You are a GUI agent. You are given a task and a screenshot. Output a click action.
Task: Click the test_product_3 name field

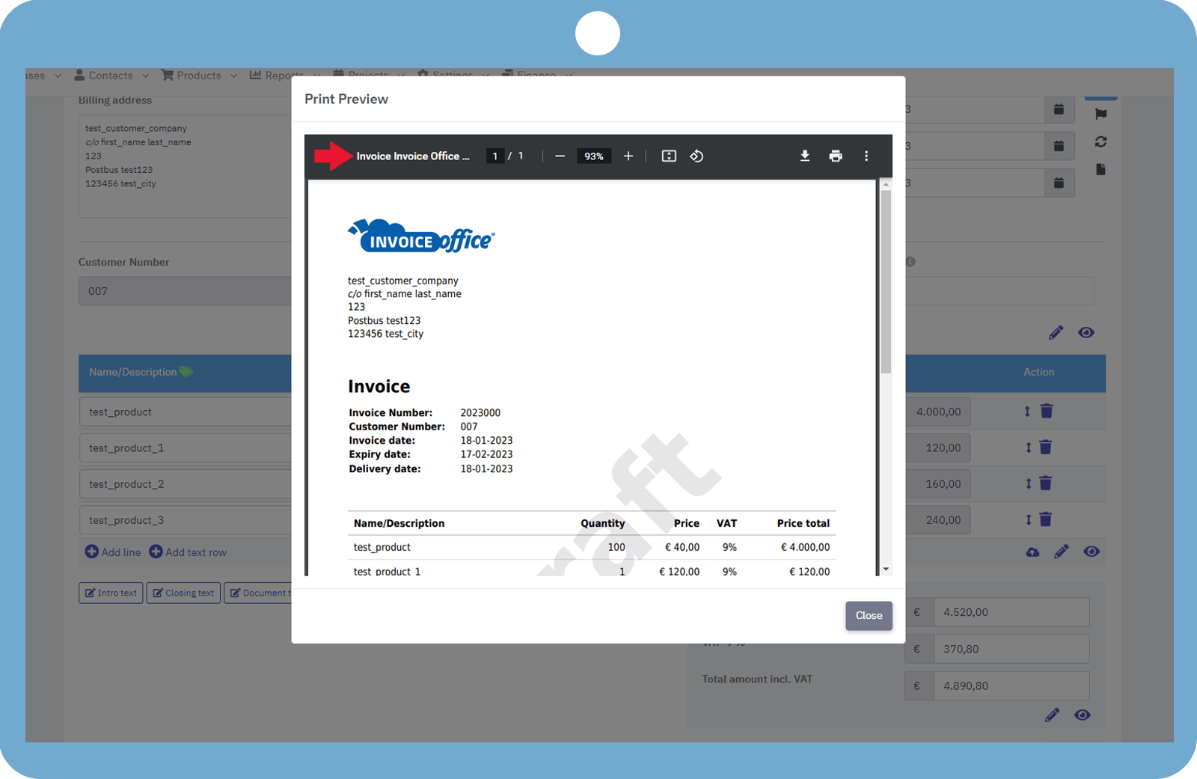point(185,519)
